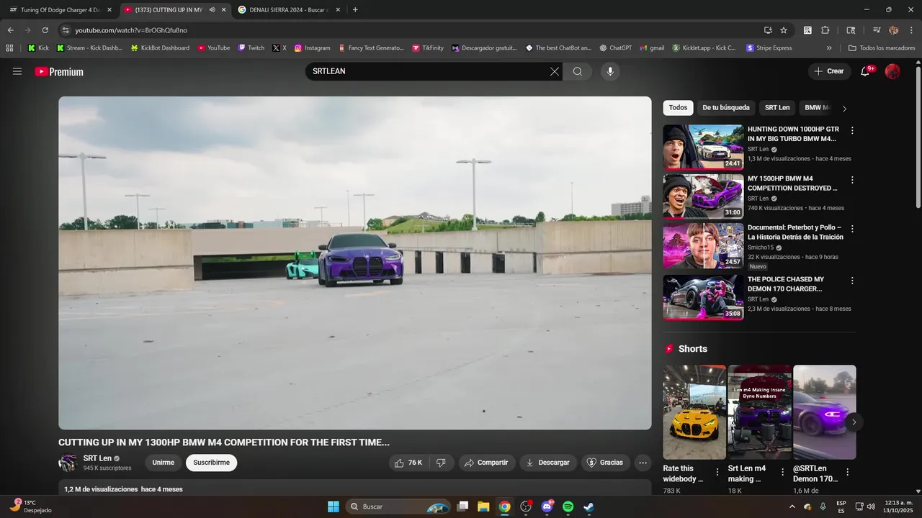Click the magnifier search button
Viewport: 922px width, 518px height.
tap(578, 71)
